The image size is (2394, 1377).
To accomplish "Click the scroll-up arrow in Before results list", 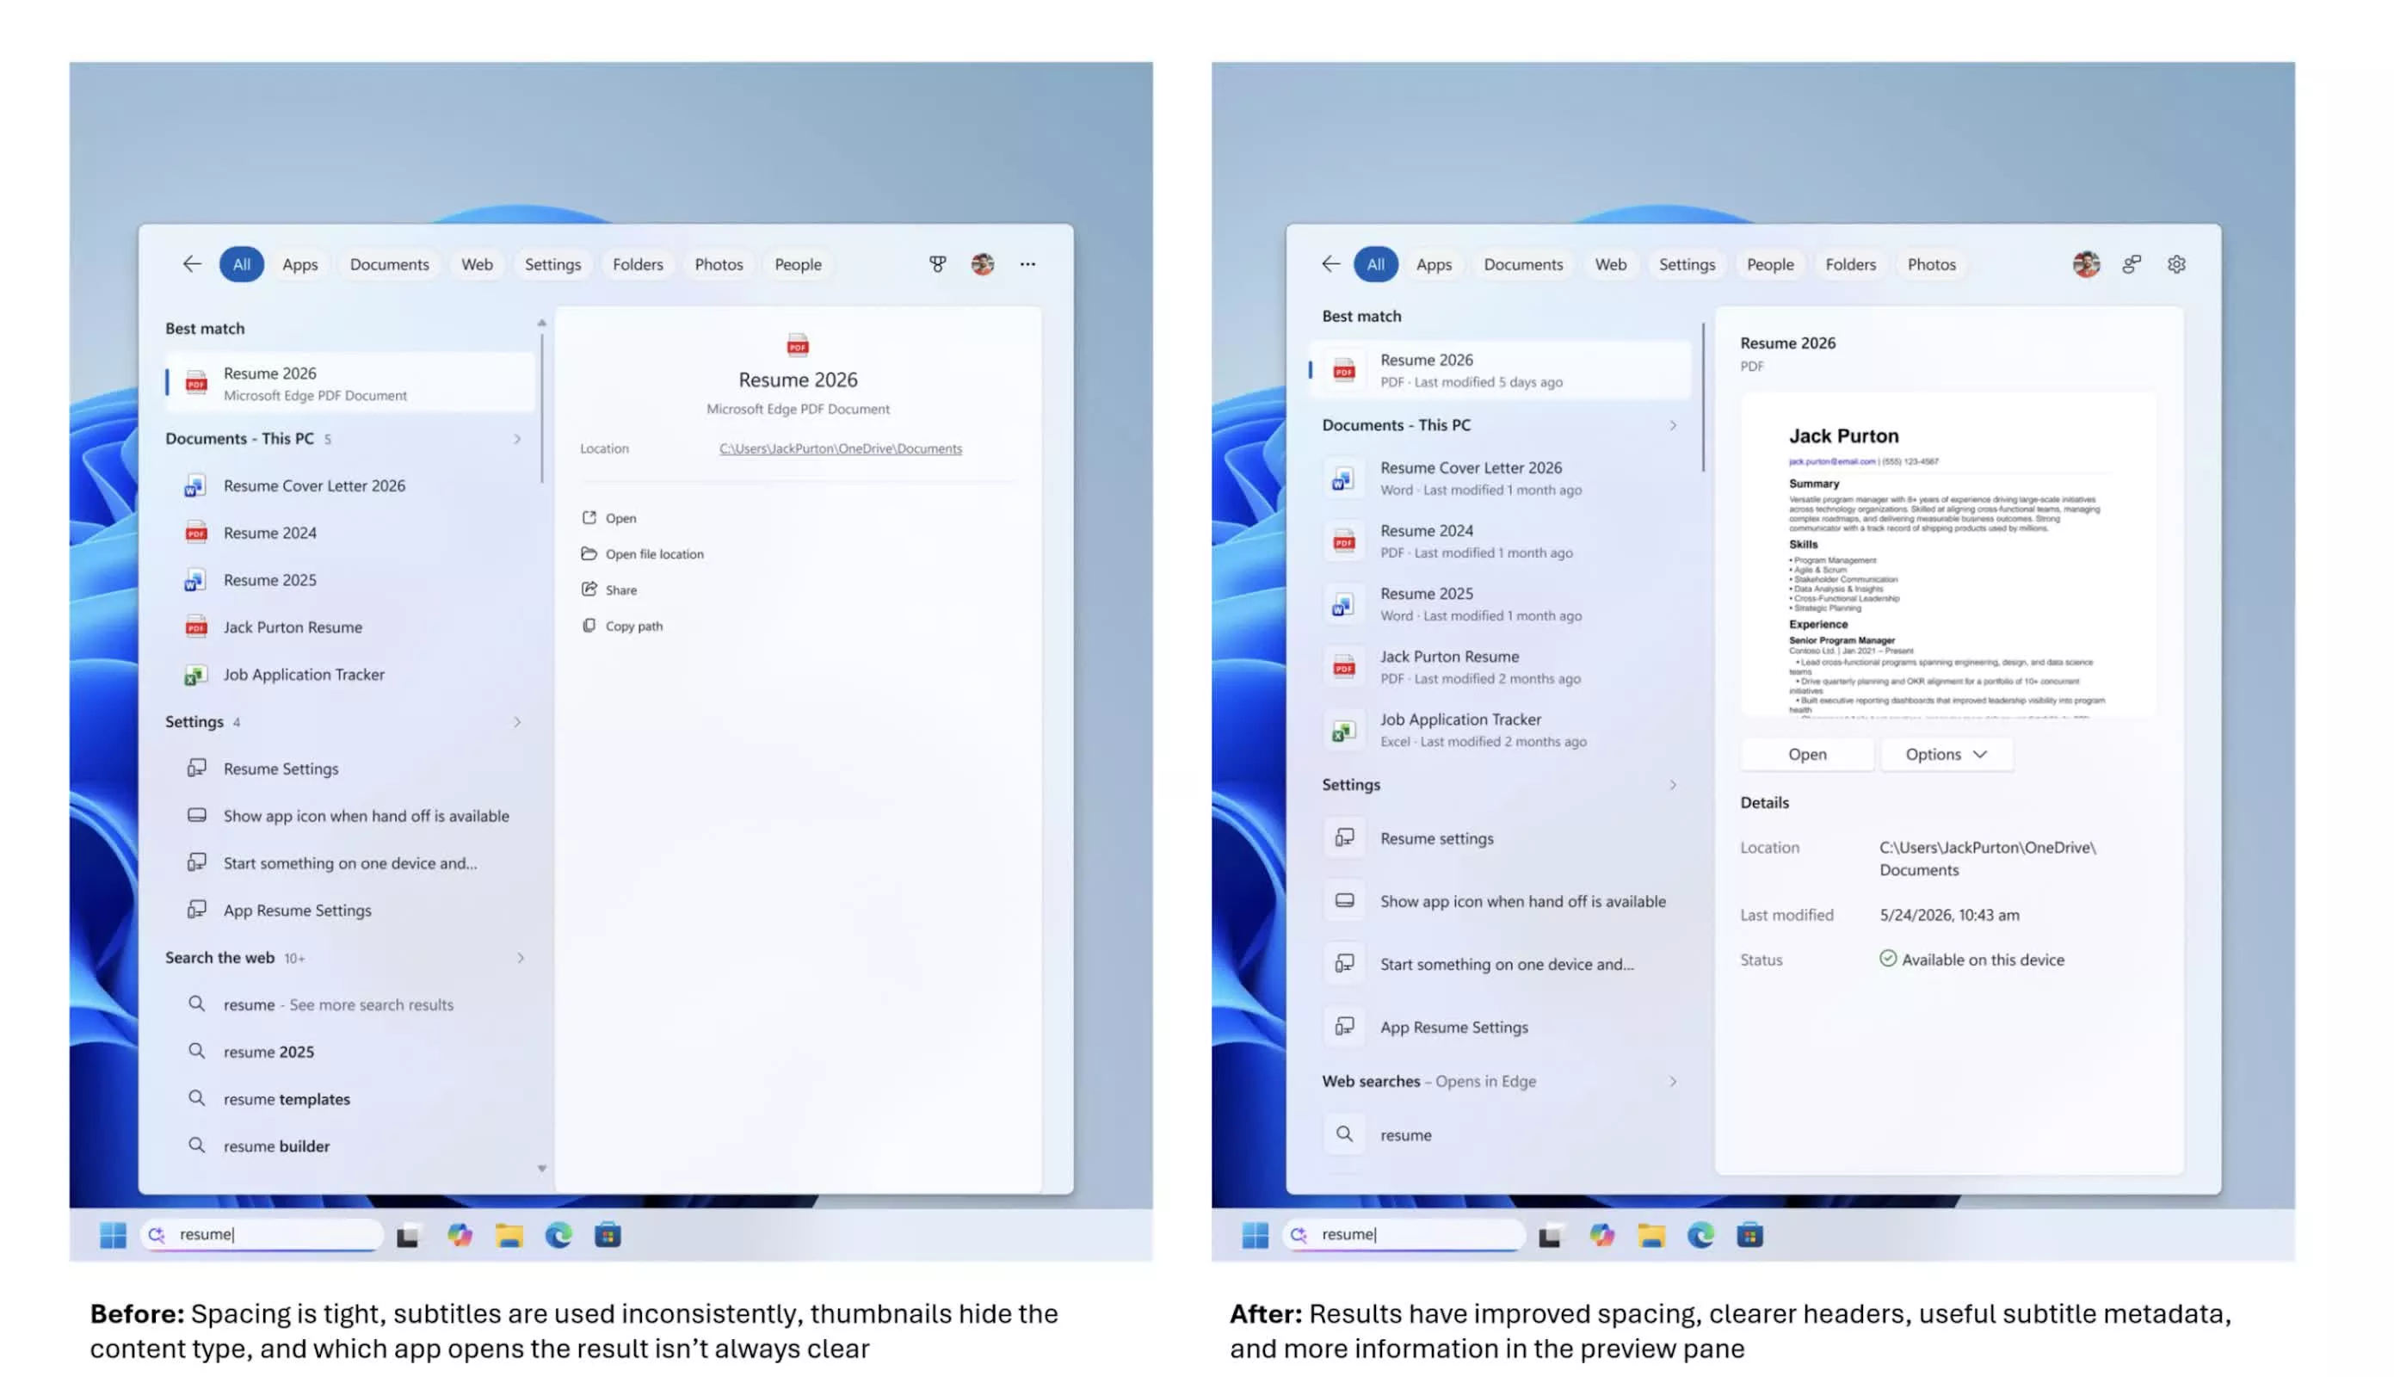I will [542, 324].
